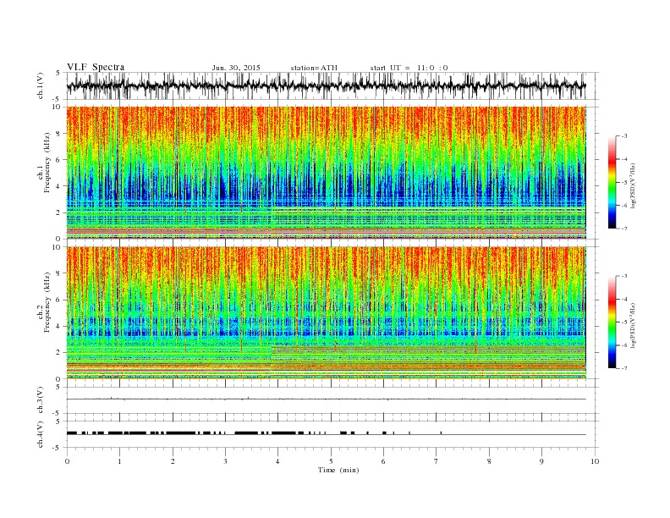This screenshot has height=518, width=670.
Task: Click the 'ch.4(V)' axis label
Action: click(41, 434)
